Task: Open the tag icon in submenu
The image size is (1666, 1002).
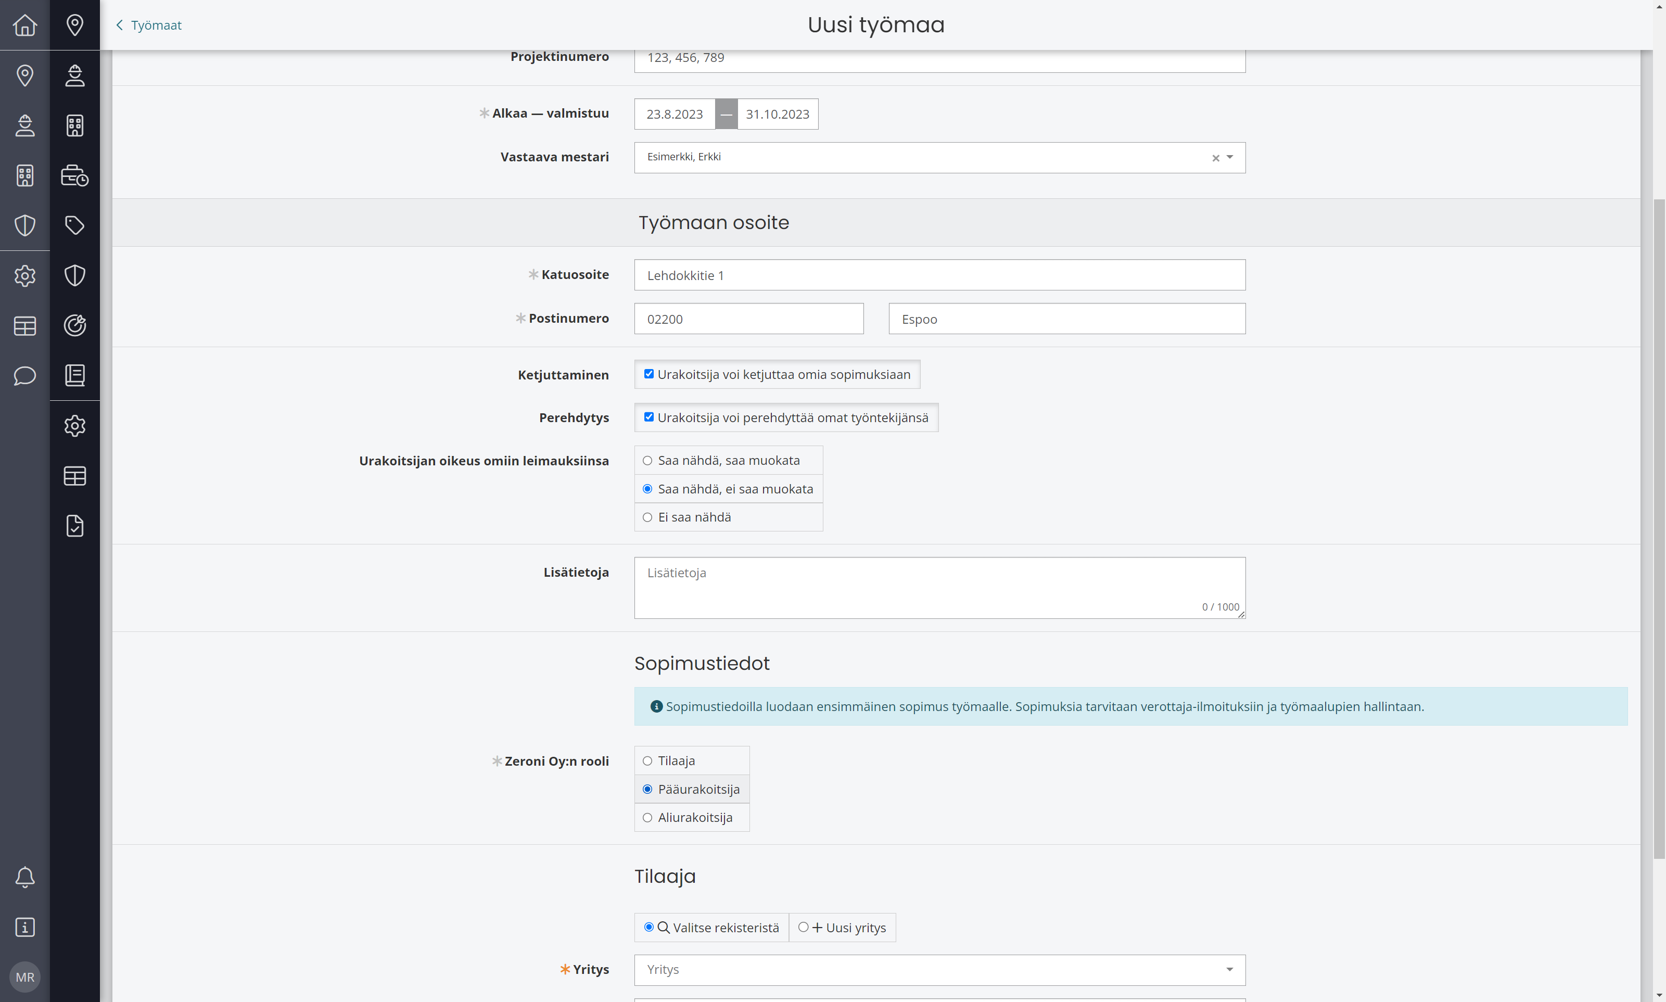Action: click(75, 225)
